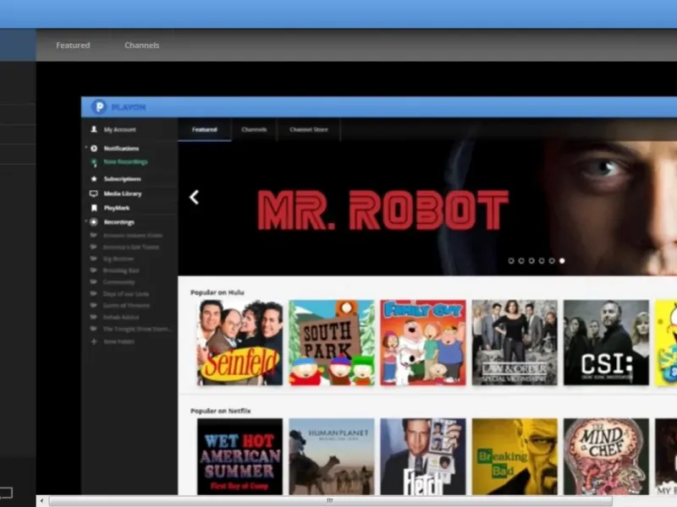Open The Mind of a Chef thumbnail
This screenshot has height=507, width=677.
pyautogui.click(x=606, y=456)
